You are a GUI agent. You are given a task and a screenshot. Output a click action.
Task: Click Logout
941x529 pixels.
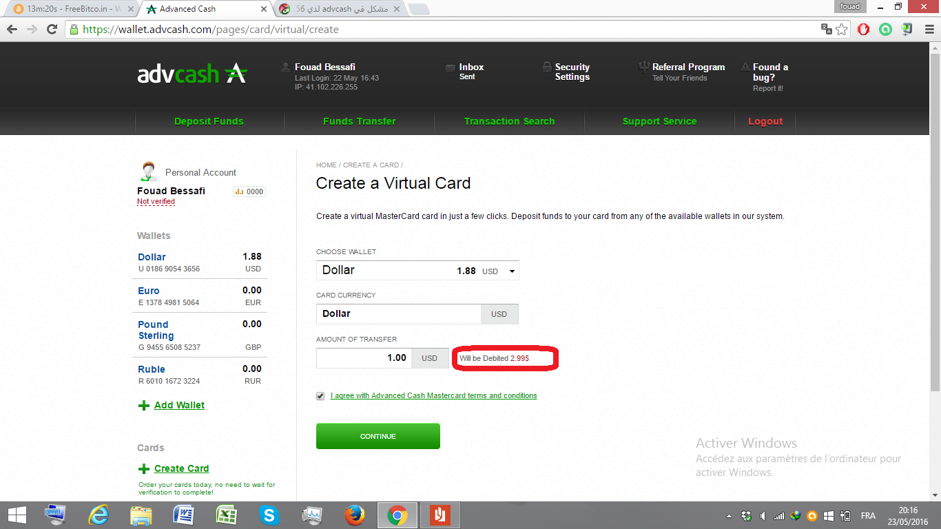765,121
